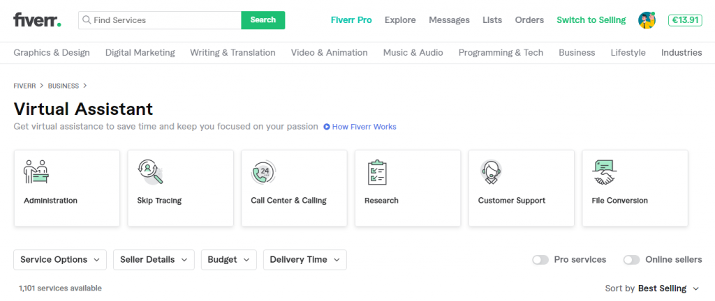715x301 pixels.
Task: Click the Virtual Assistant heading
Action: click(x=84, y=109)
